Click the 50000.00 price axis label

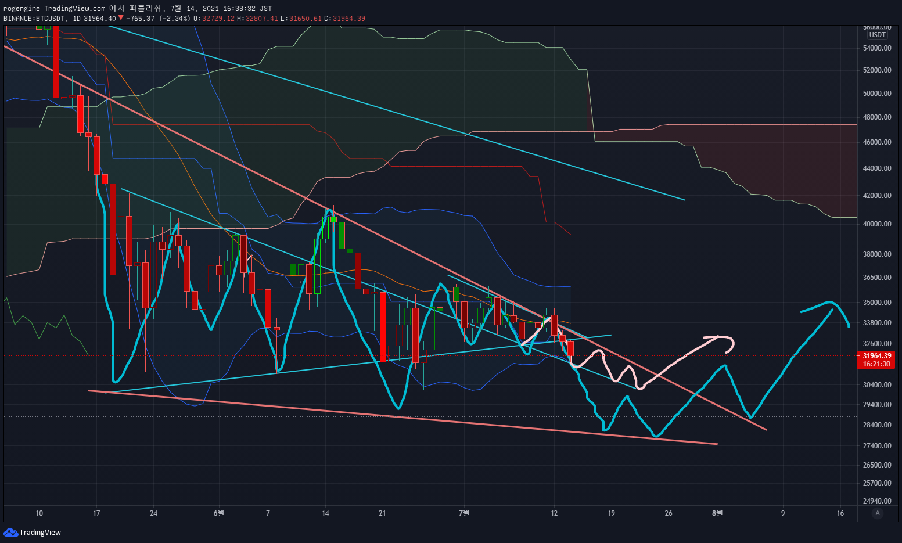[877, 94]
